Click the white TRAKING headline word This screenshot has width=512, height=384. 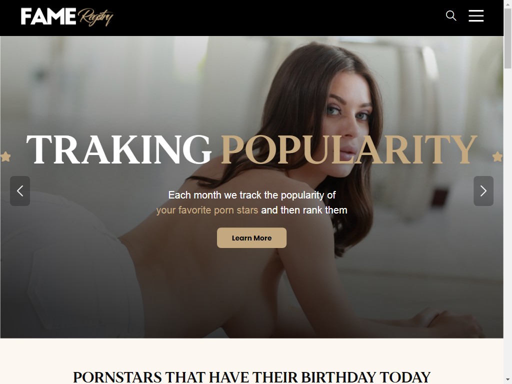(119, 149)
